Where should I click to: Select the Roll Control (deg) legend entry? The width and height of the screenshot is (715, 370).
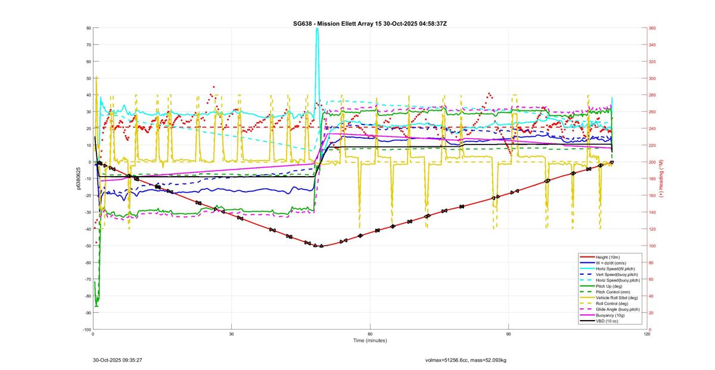tap(610, 303)
